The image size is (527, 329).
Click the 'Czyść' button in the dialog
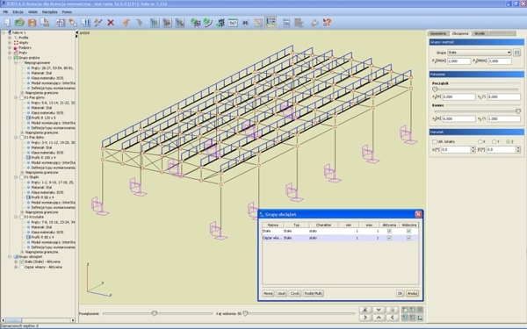click(x=295, y=293)
